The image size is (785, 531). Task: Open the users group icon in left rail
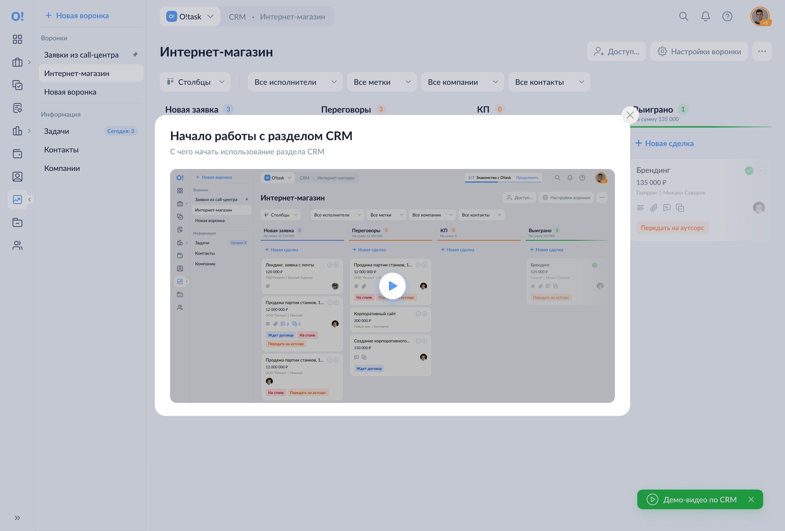(x=17, y=245)
